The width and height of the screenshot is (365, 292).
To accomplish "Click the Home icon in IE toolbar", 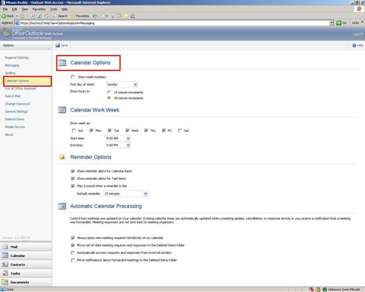I will coord(46,16).
